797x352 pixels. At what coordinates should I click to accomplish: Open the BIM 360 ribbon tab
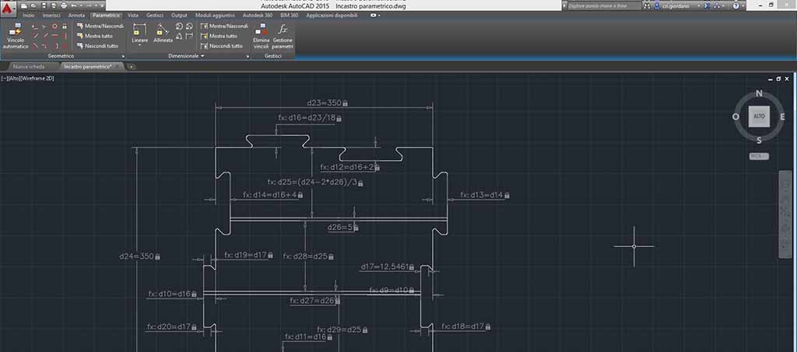[x=290, y=16]
